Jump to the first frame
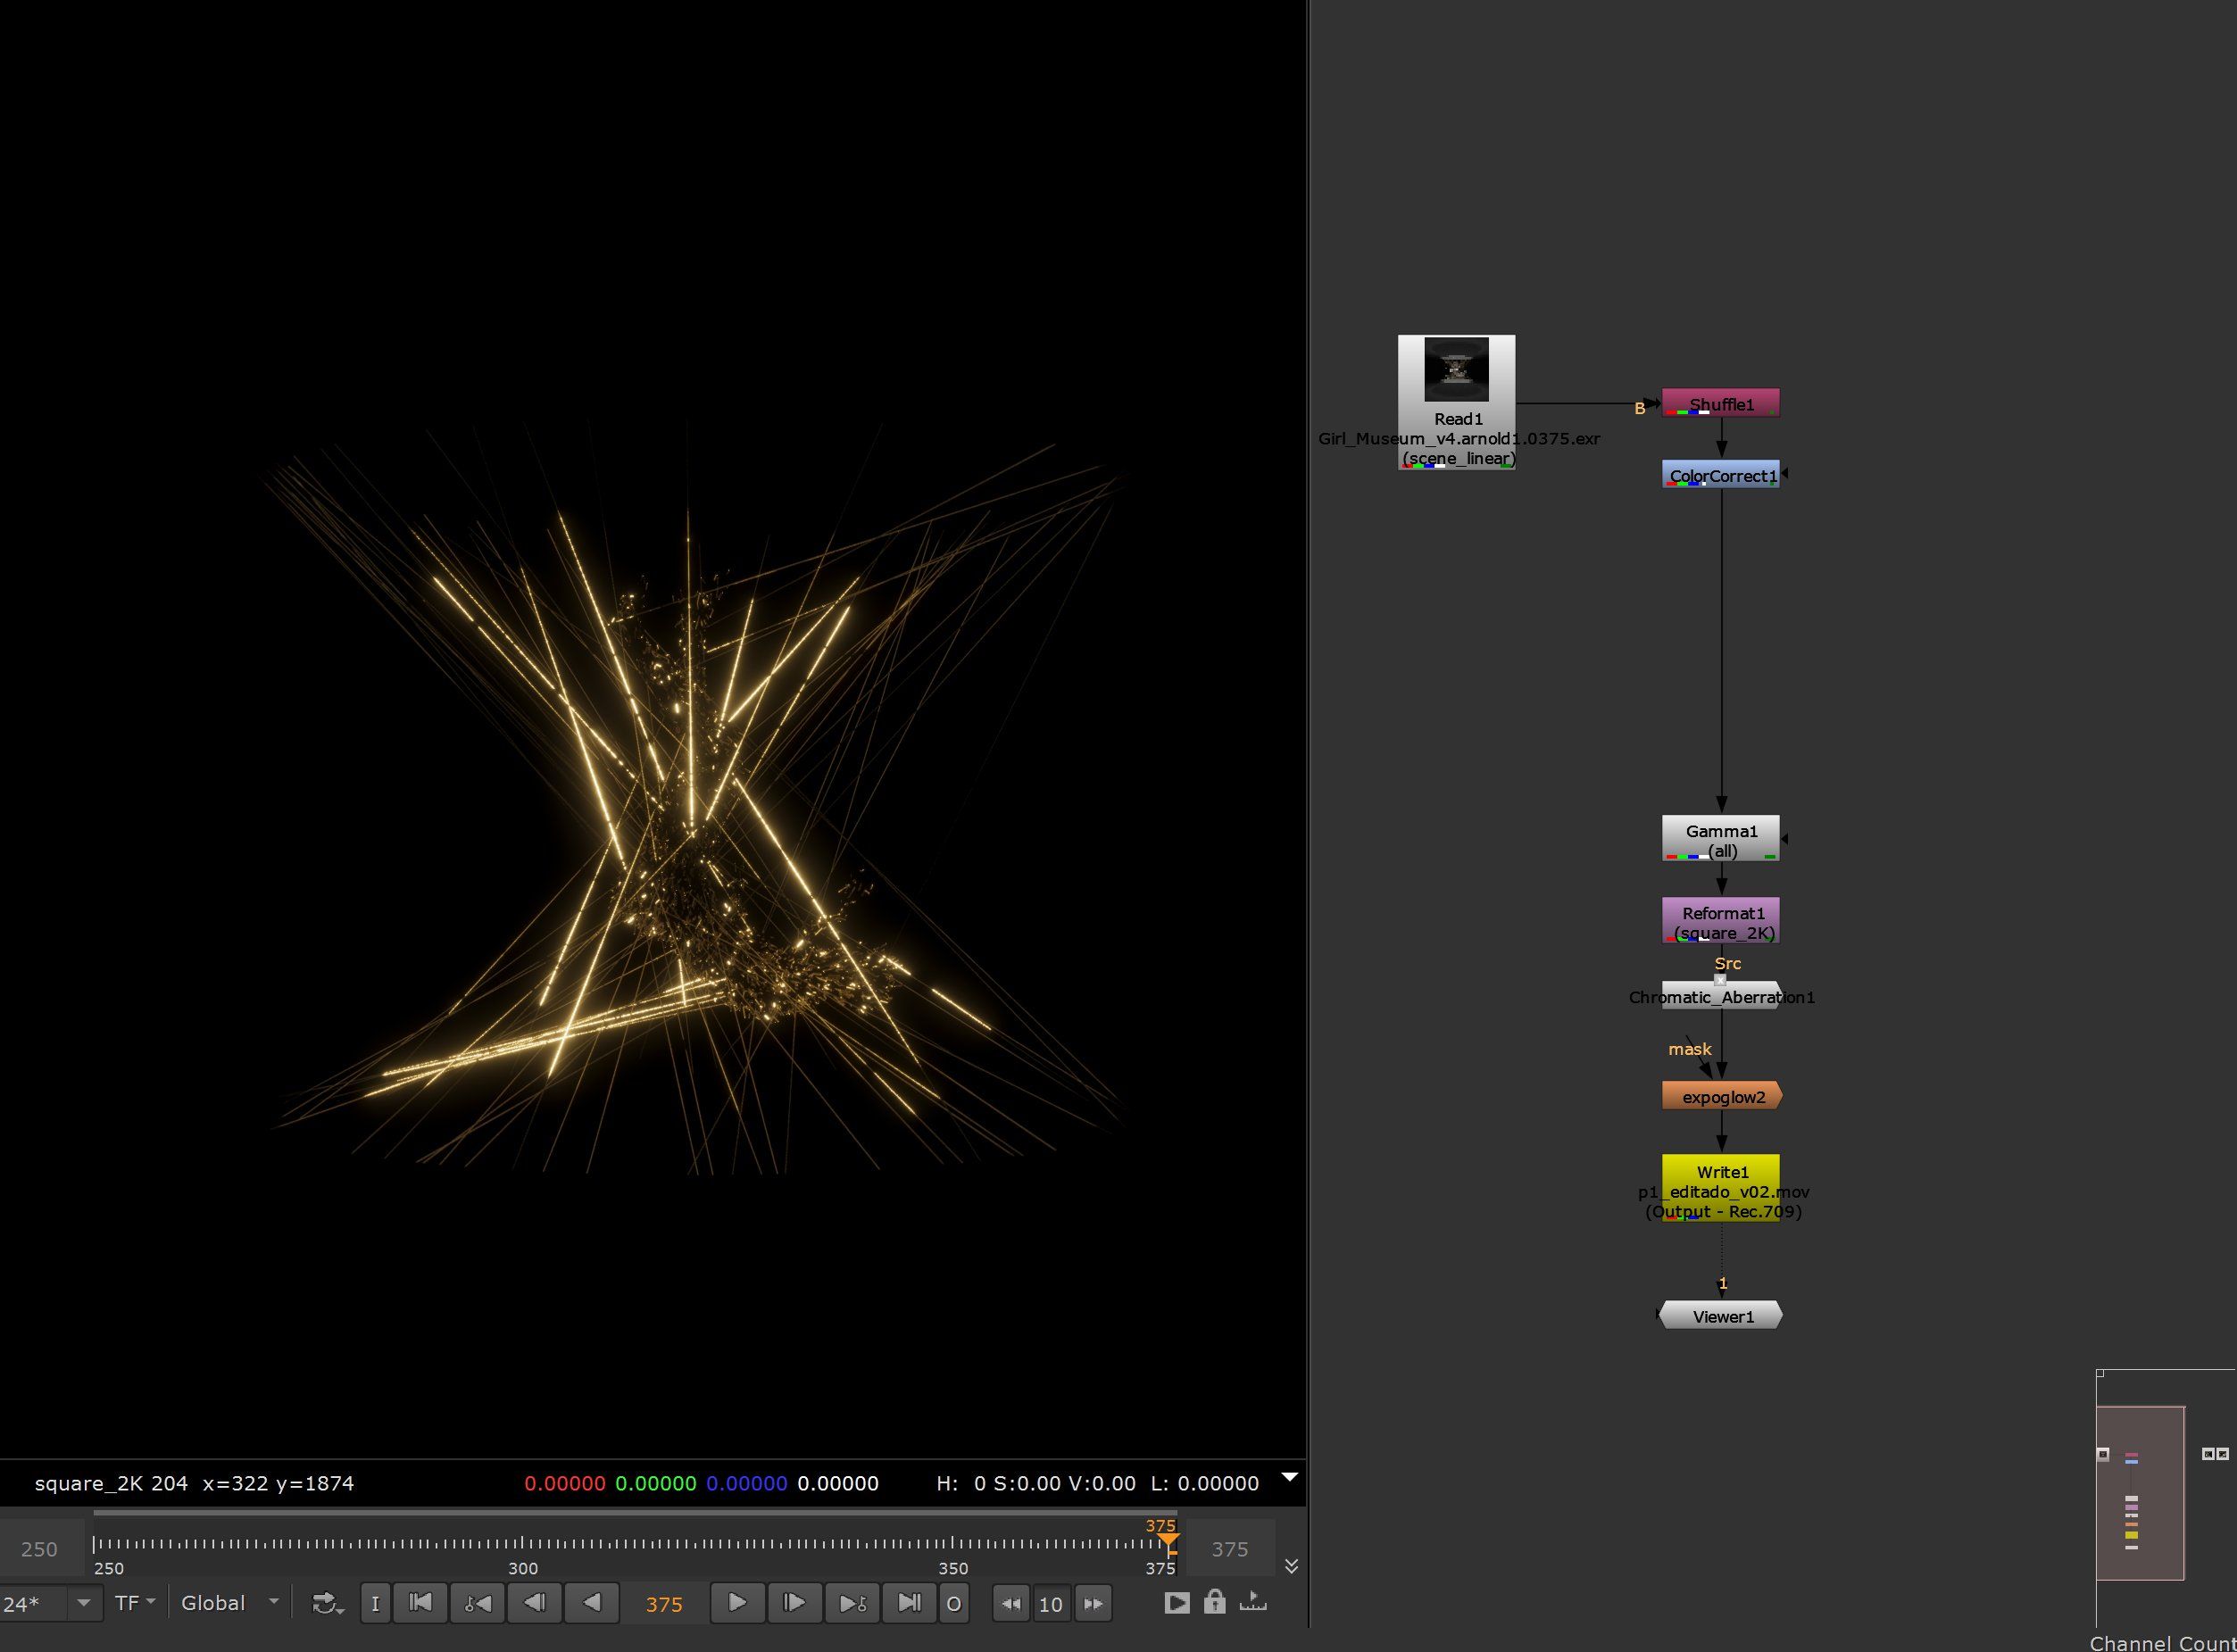The image size is (2237, 1652). 421,1603
